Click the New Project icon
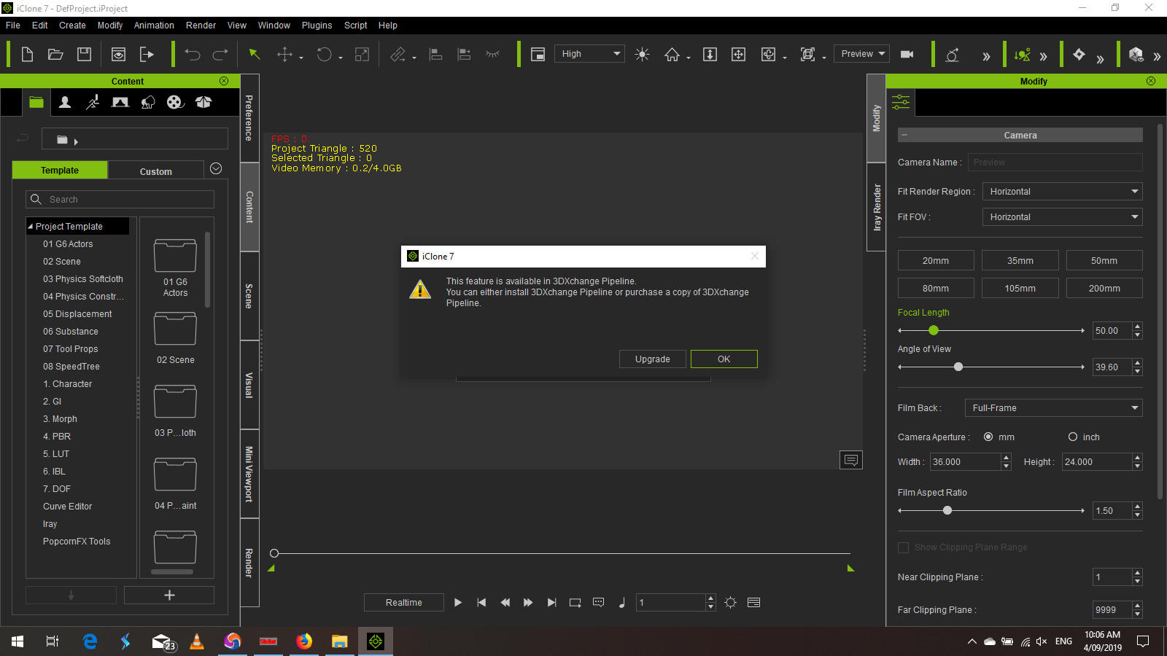The image size is (1167, 656). click(27, 55)
